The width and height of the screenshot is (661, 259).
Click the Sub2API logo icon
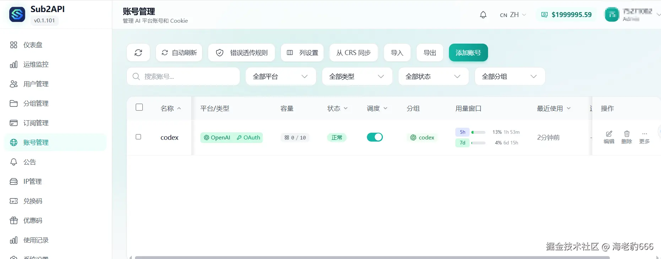[x=17, y=15]
